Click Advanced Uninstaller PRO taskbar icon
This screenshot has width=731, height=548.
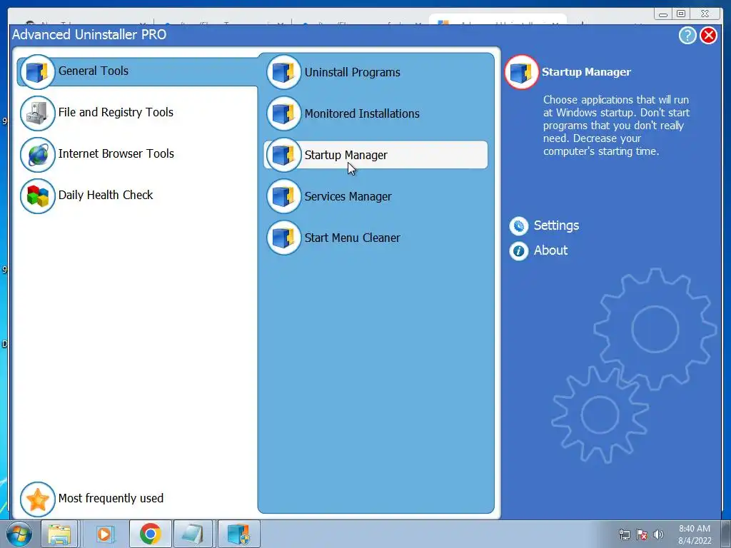(238, 534)
